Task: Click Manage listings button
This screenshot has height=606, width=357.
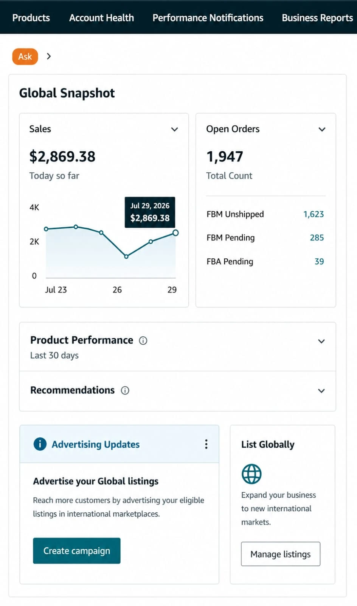Action: (x=281, y=554)
